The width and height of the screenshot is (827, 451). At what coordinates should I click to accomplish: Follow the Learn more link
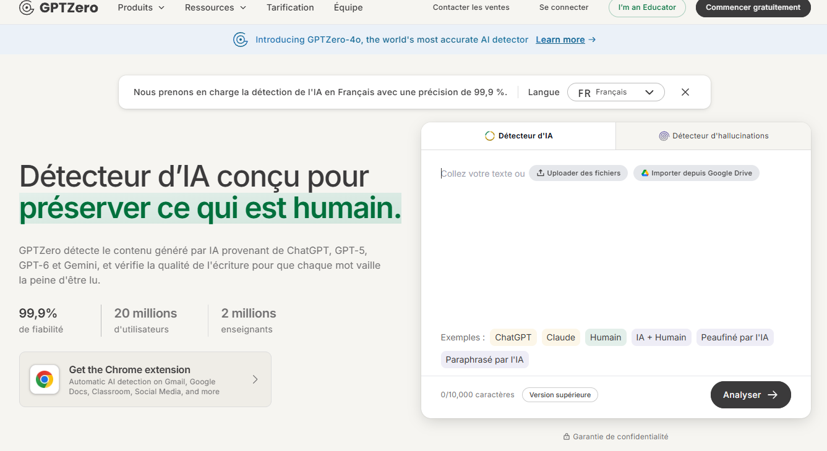coord(560,40)
